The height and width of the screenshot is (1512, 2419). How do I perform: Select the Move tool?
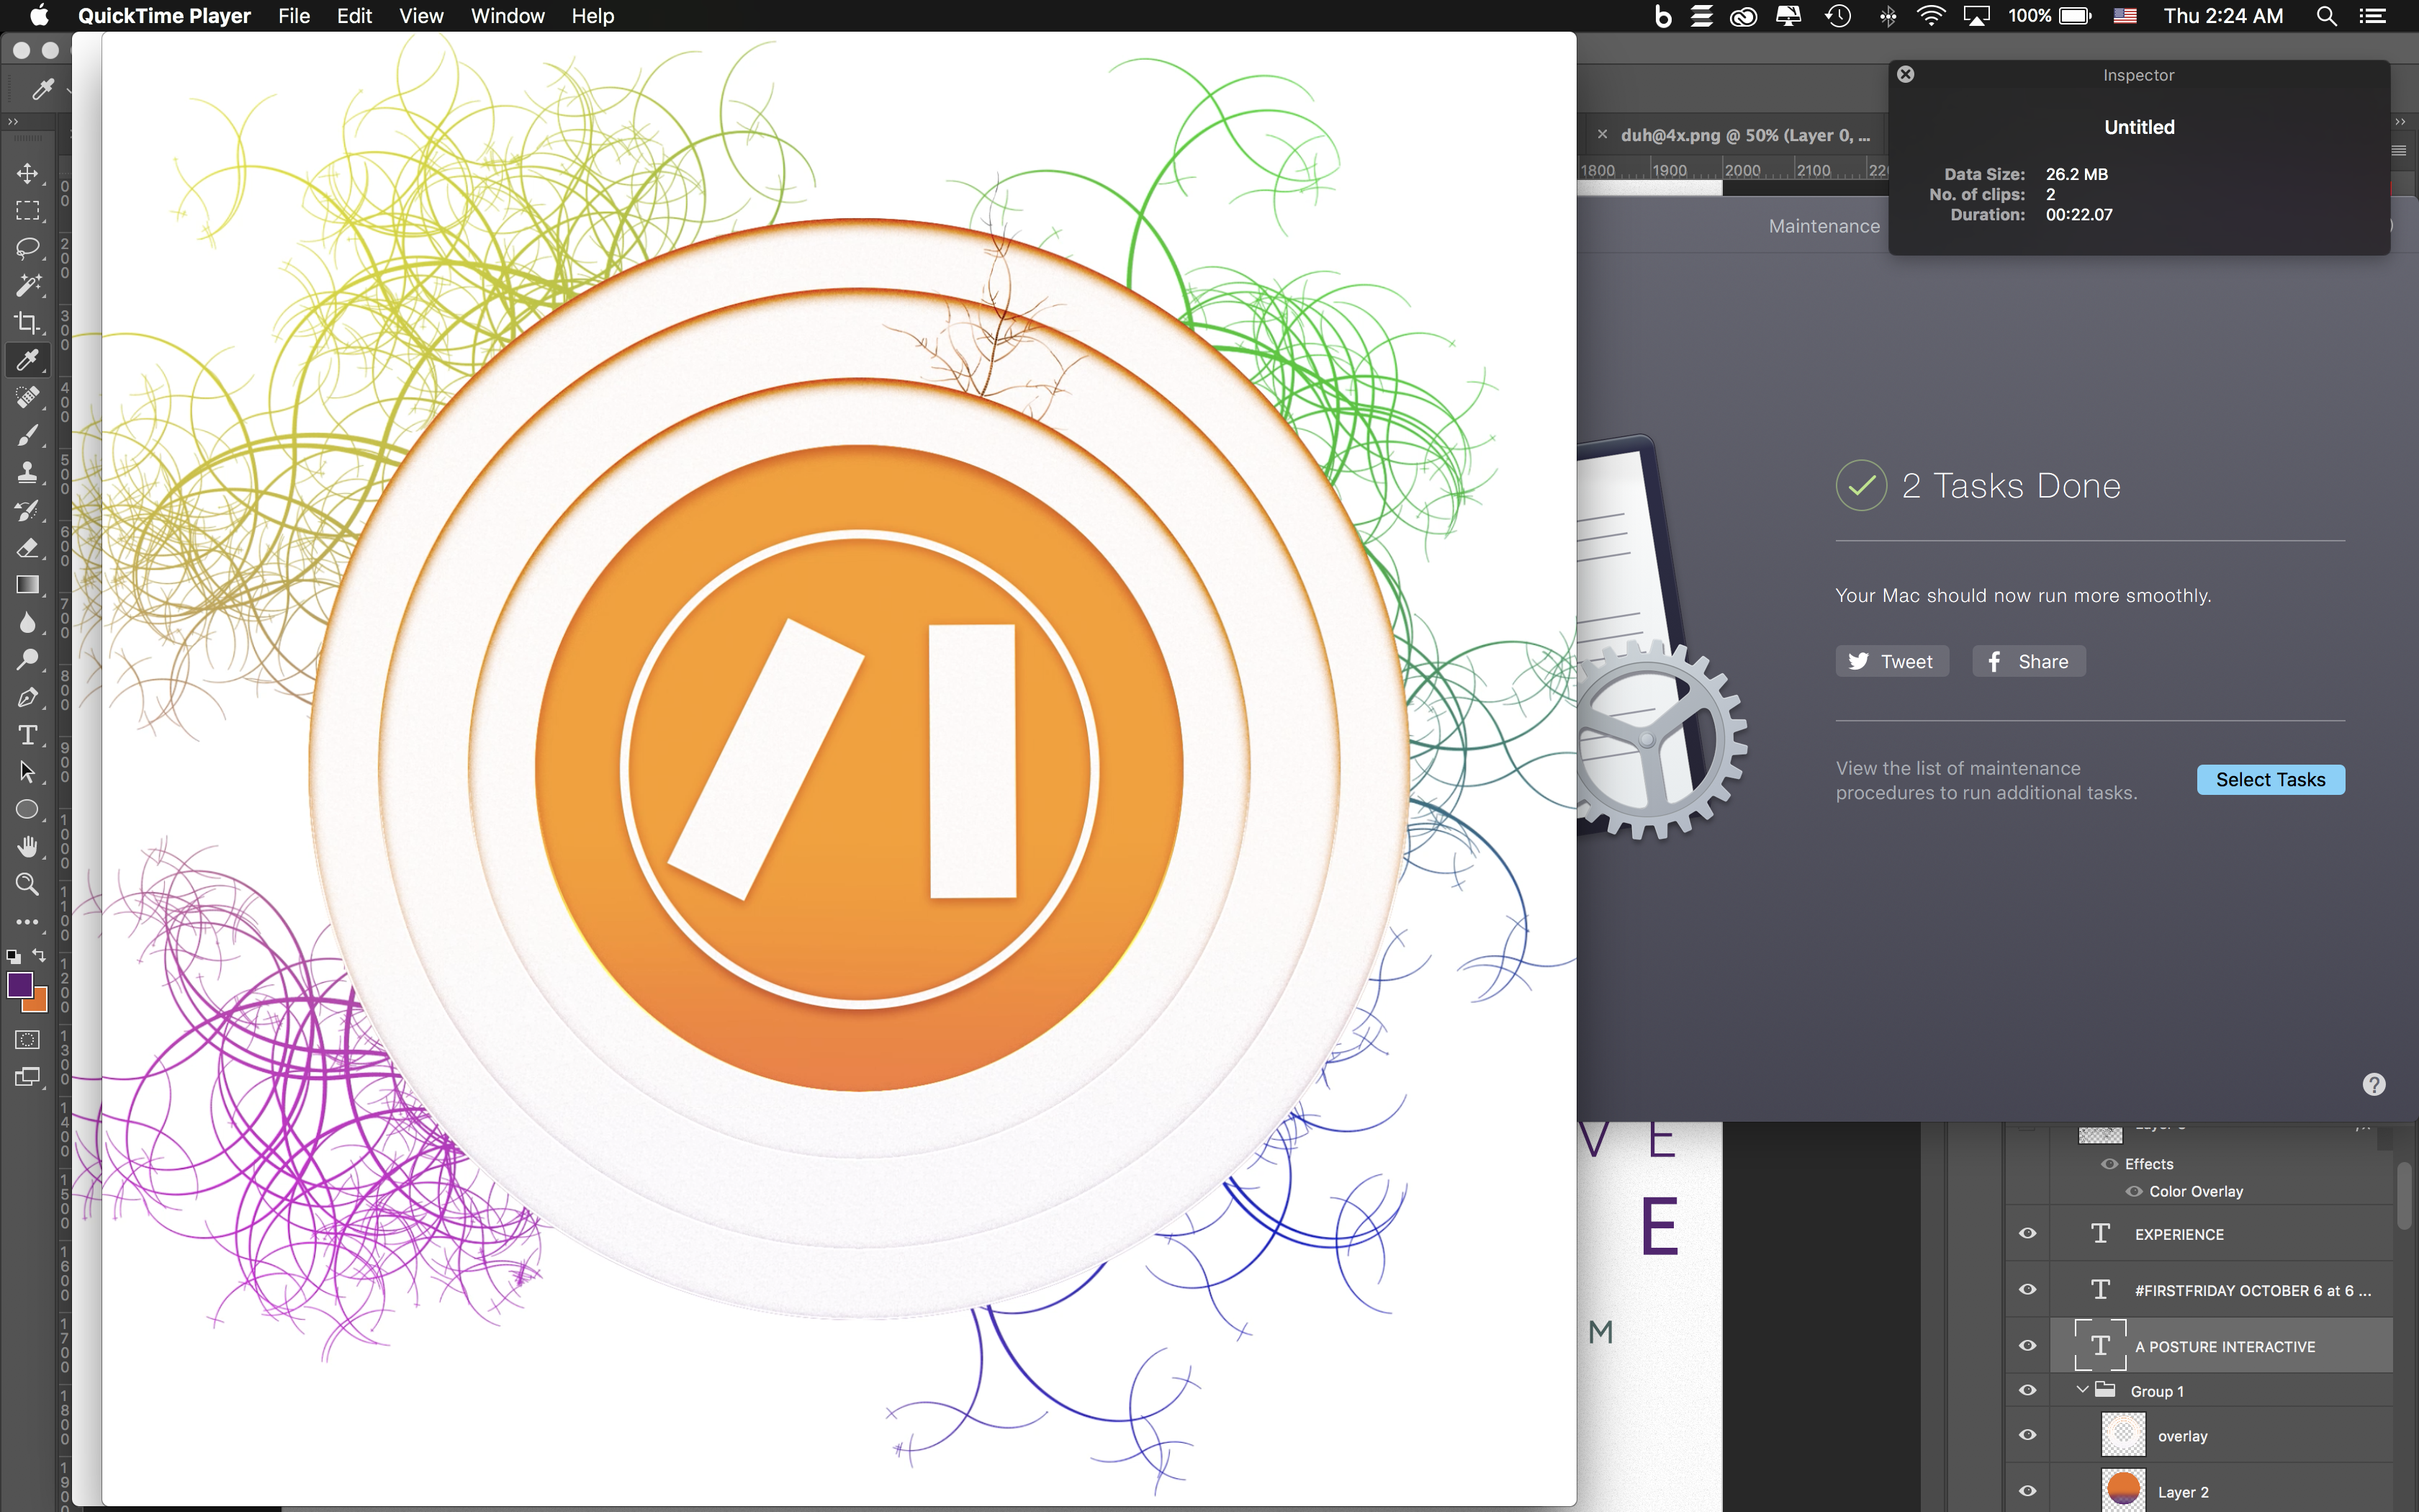(27, 173)
